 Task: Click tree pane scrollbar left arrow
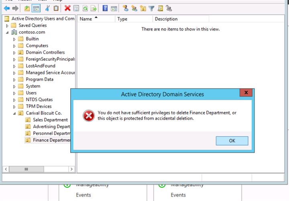(x=6, y=169)
